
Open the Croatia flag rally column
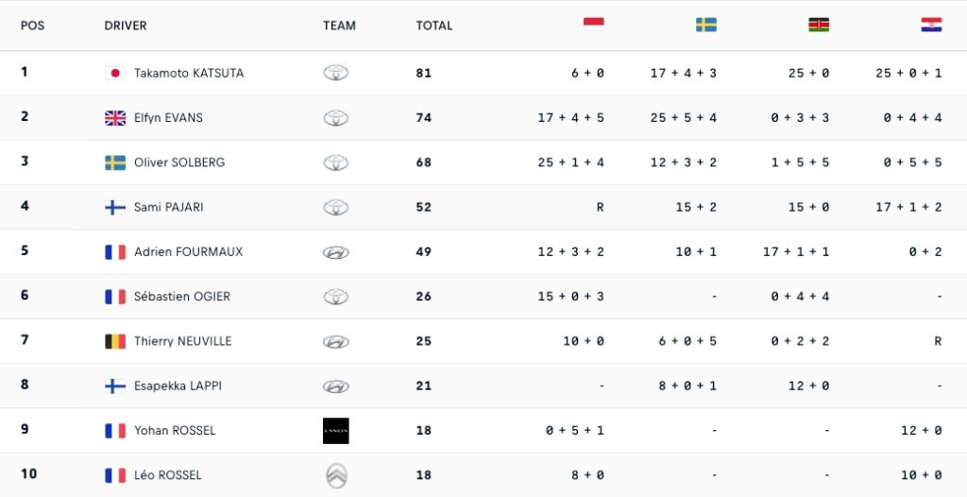[x=931, y=25]
